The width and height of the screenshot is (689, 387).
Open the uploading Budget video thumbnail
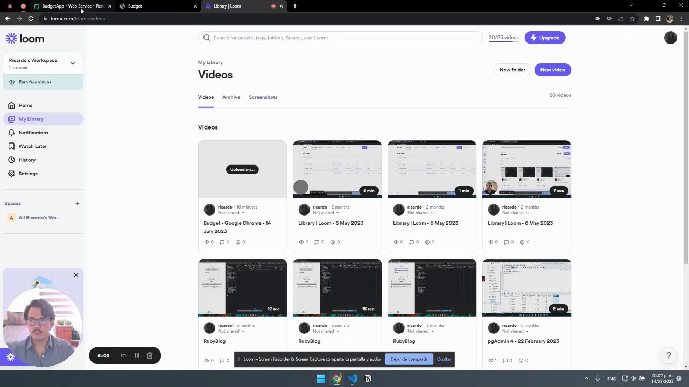pos(242,169)
